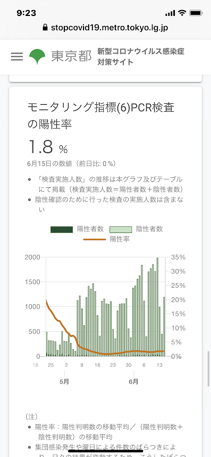The image size is (211, 457).
Task: Click dark green 陽性者数 legend swatch
Action: tap(62, 229)
